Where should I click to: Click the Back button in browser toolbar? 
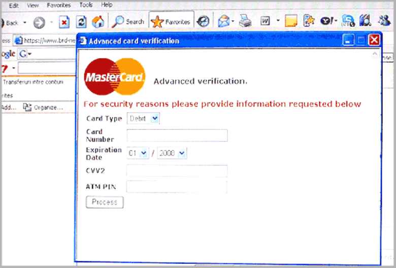pos(10,23)
